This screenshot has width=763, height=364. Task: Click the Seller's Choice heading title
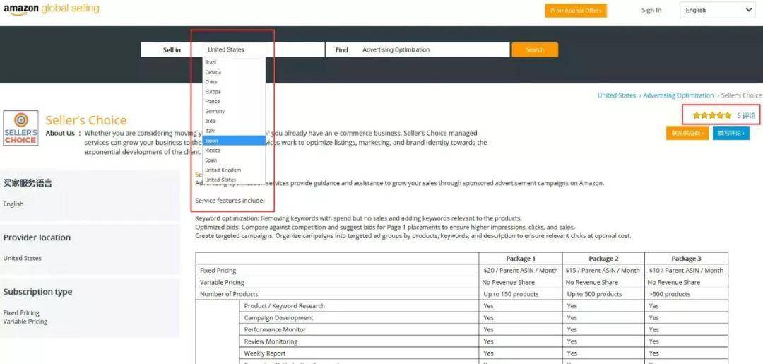click(85, 120)
